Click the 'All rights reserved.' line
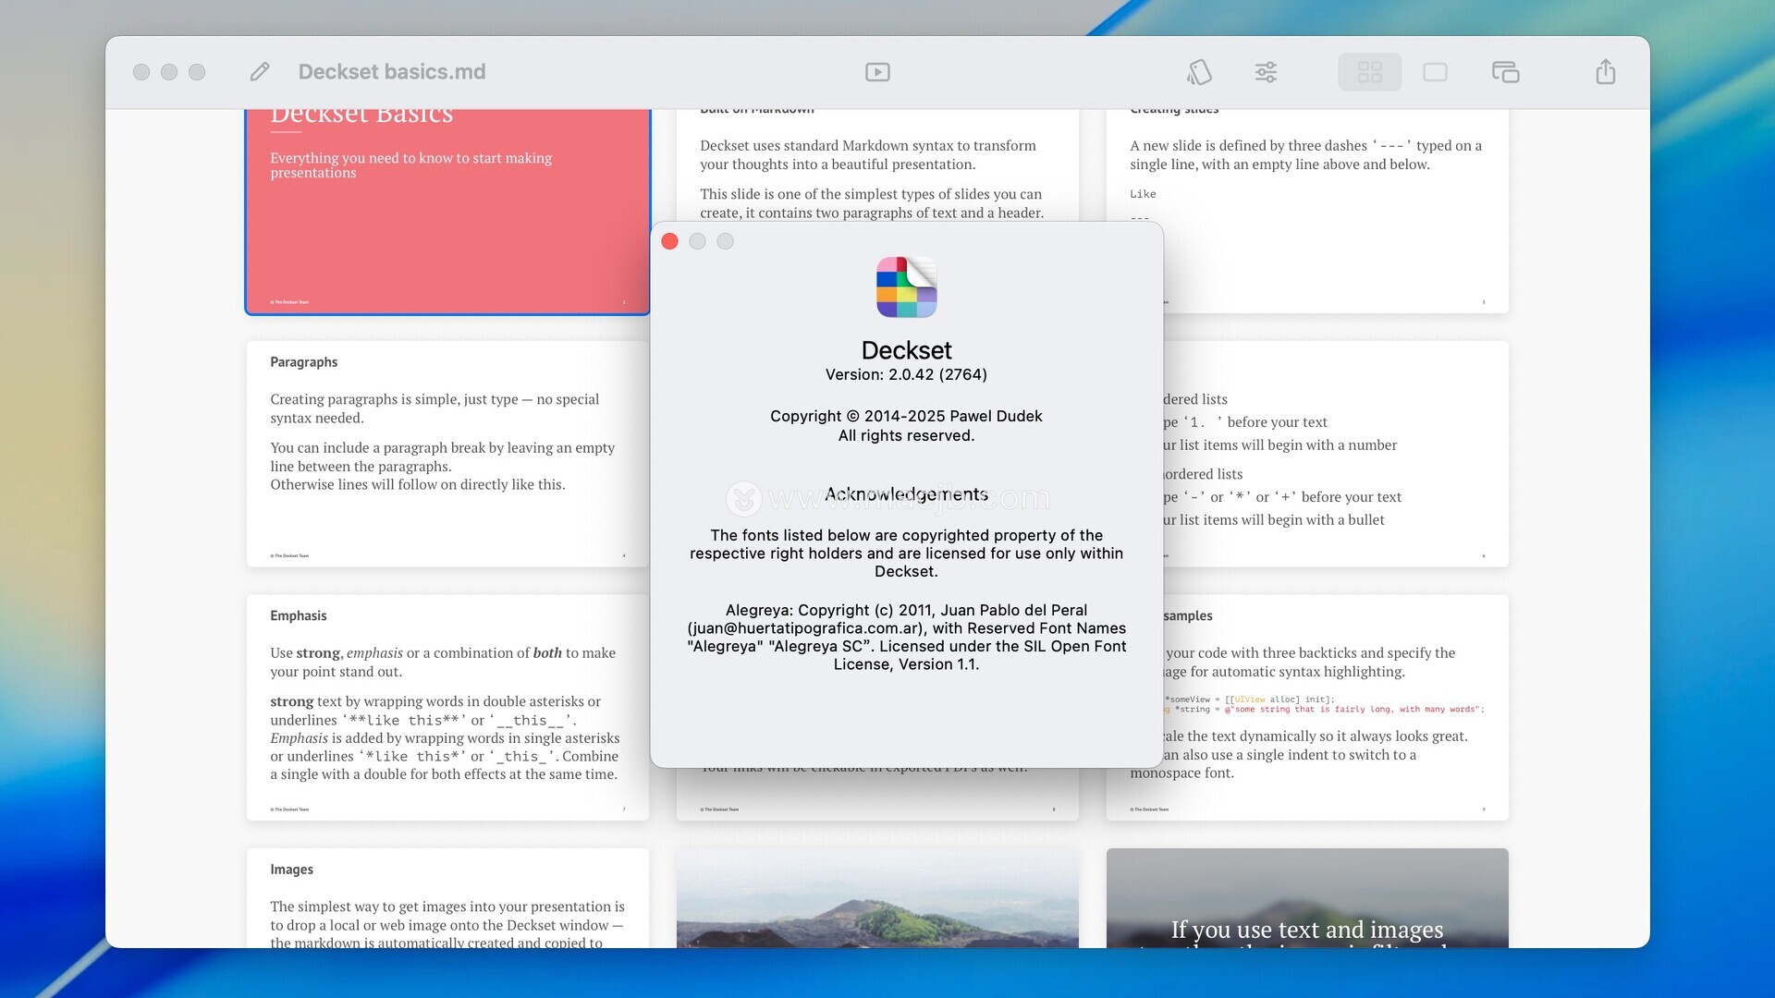 click(906, 436)
